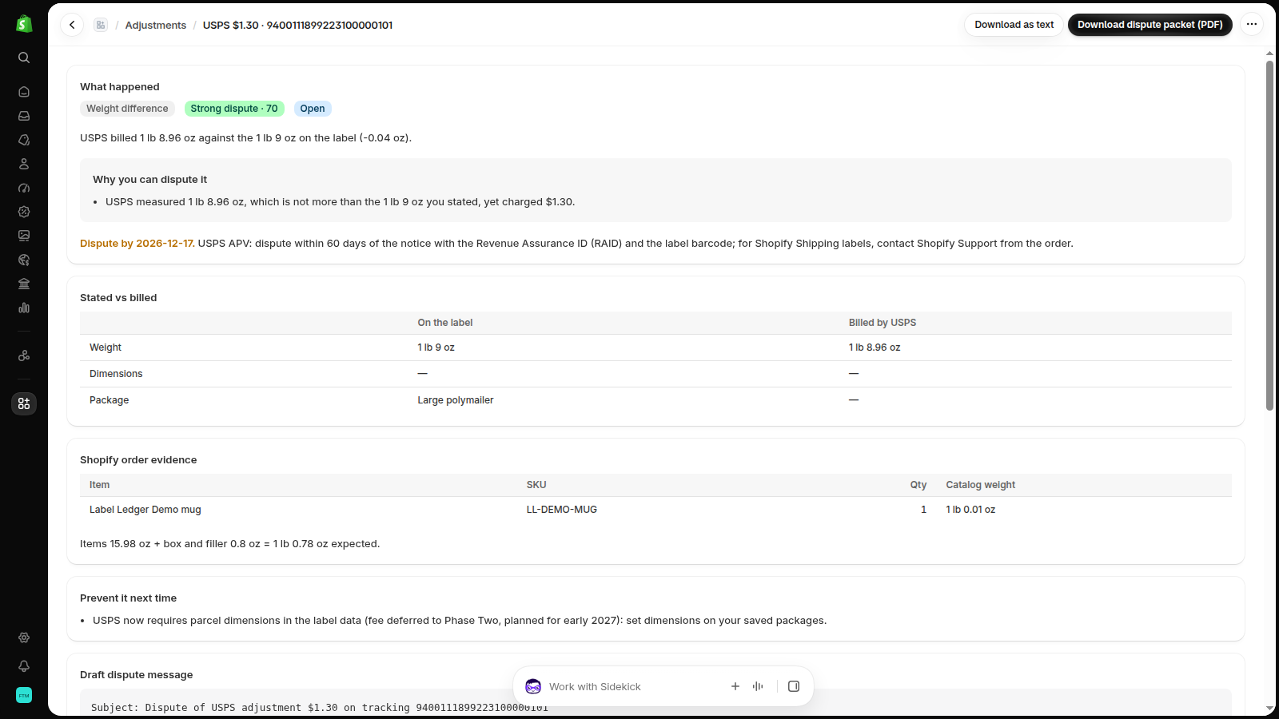Image resolution: width=1279 pixels, height=719 pixels.
Task: Click the page vertical scrollbar
Action: point(1269,236)
